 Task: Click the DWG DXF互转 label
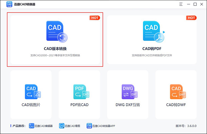(x=128, y=105)
